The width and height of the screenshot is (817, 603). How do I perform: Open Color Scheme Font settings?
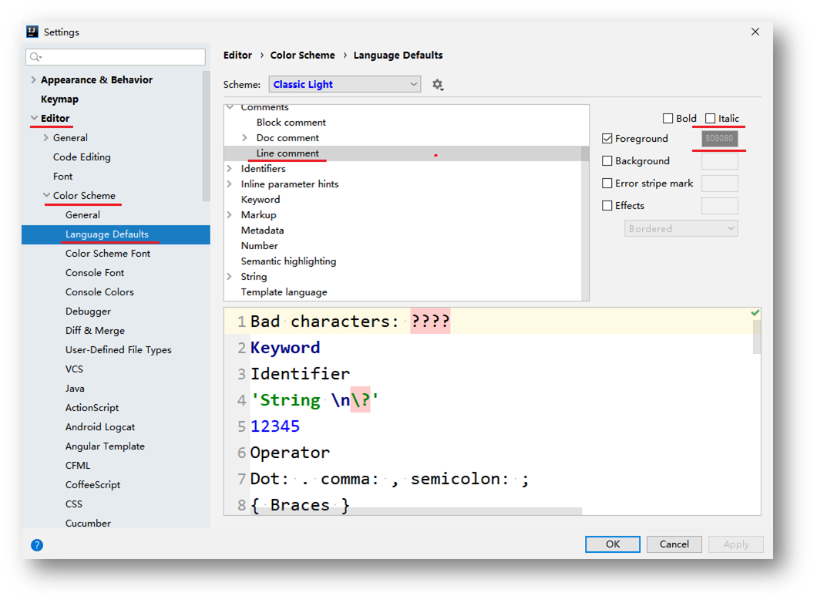click(x=108, y=253)
